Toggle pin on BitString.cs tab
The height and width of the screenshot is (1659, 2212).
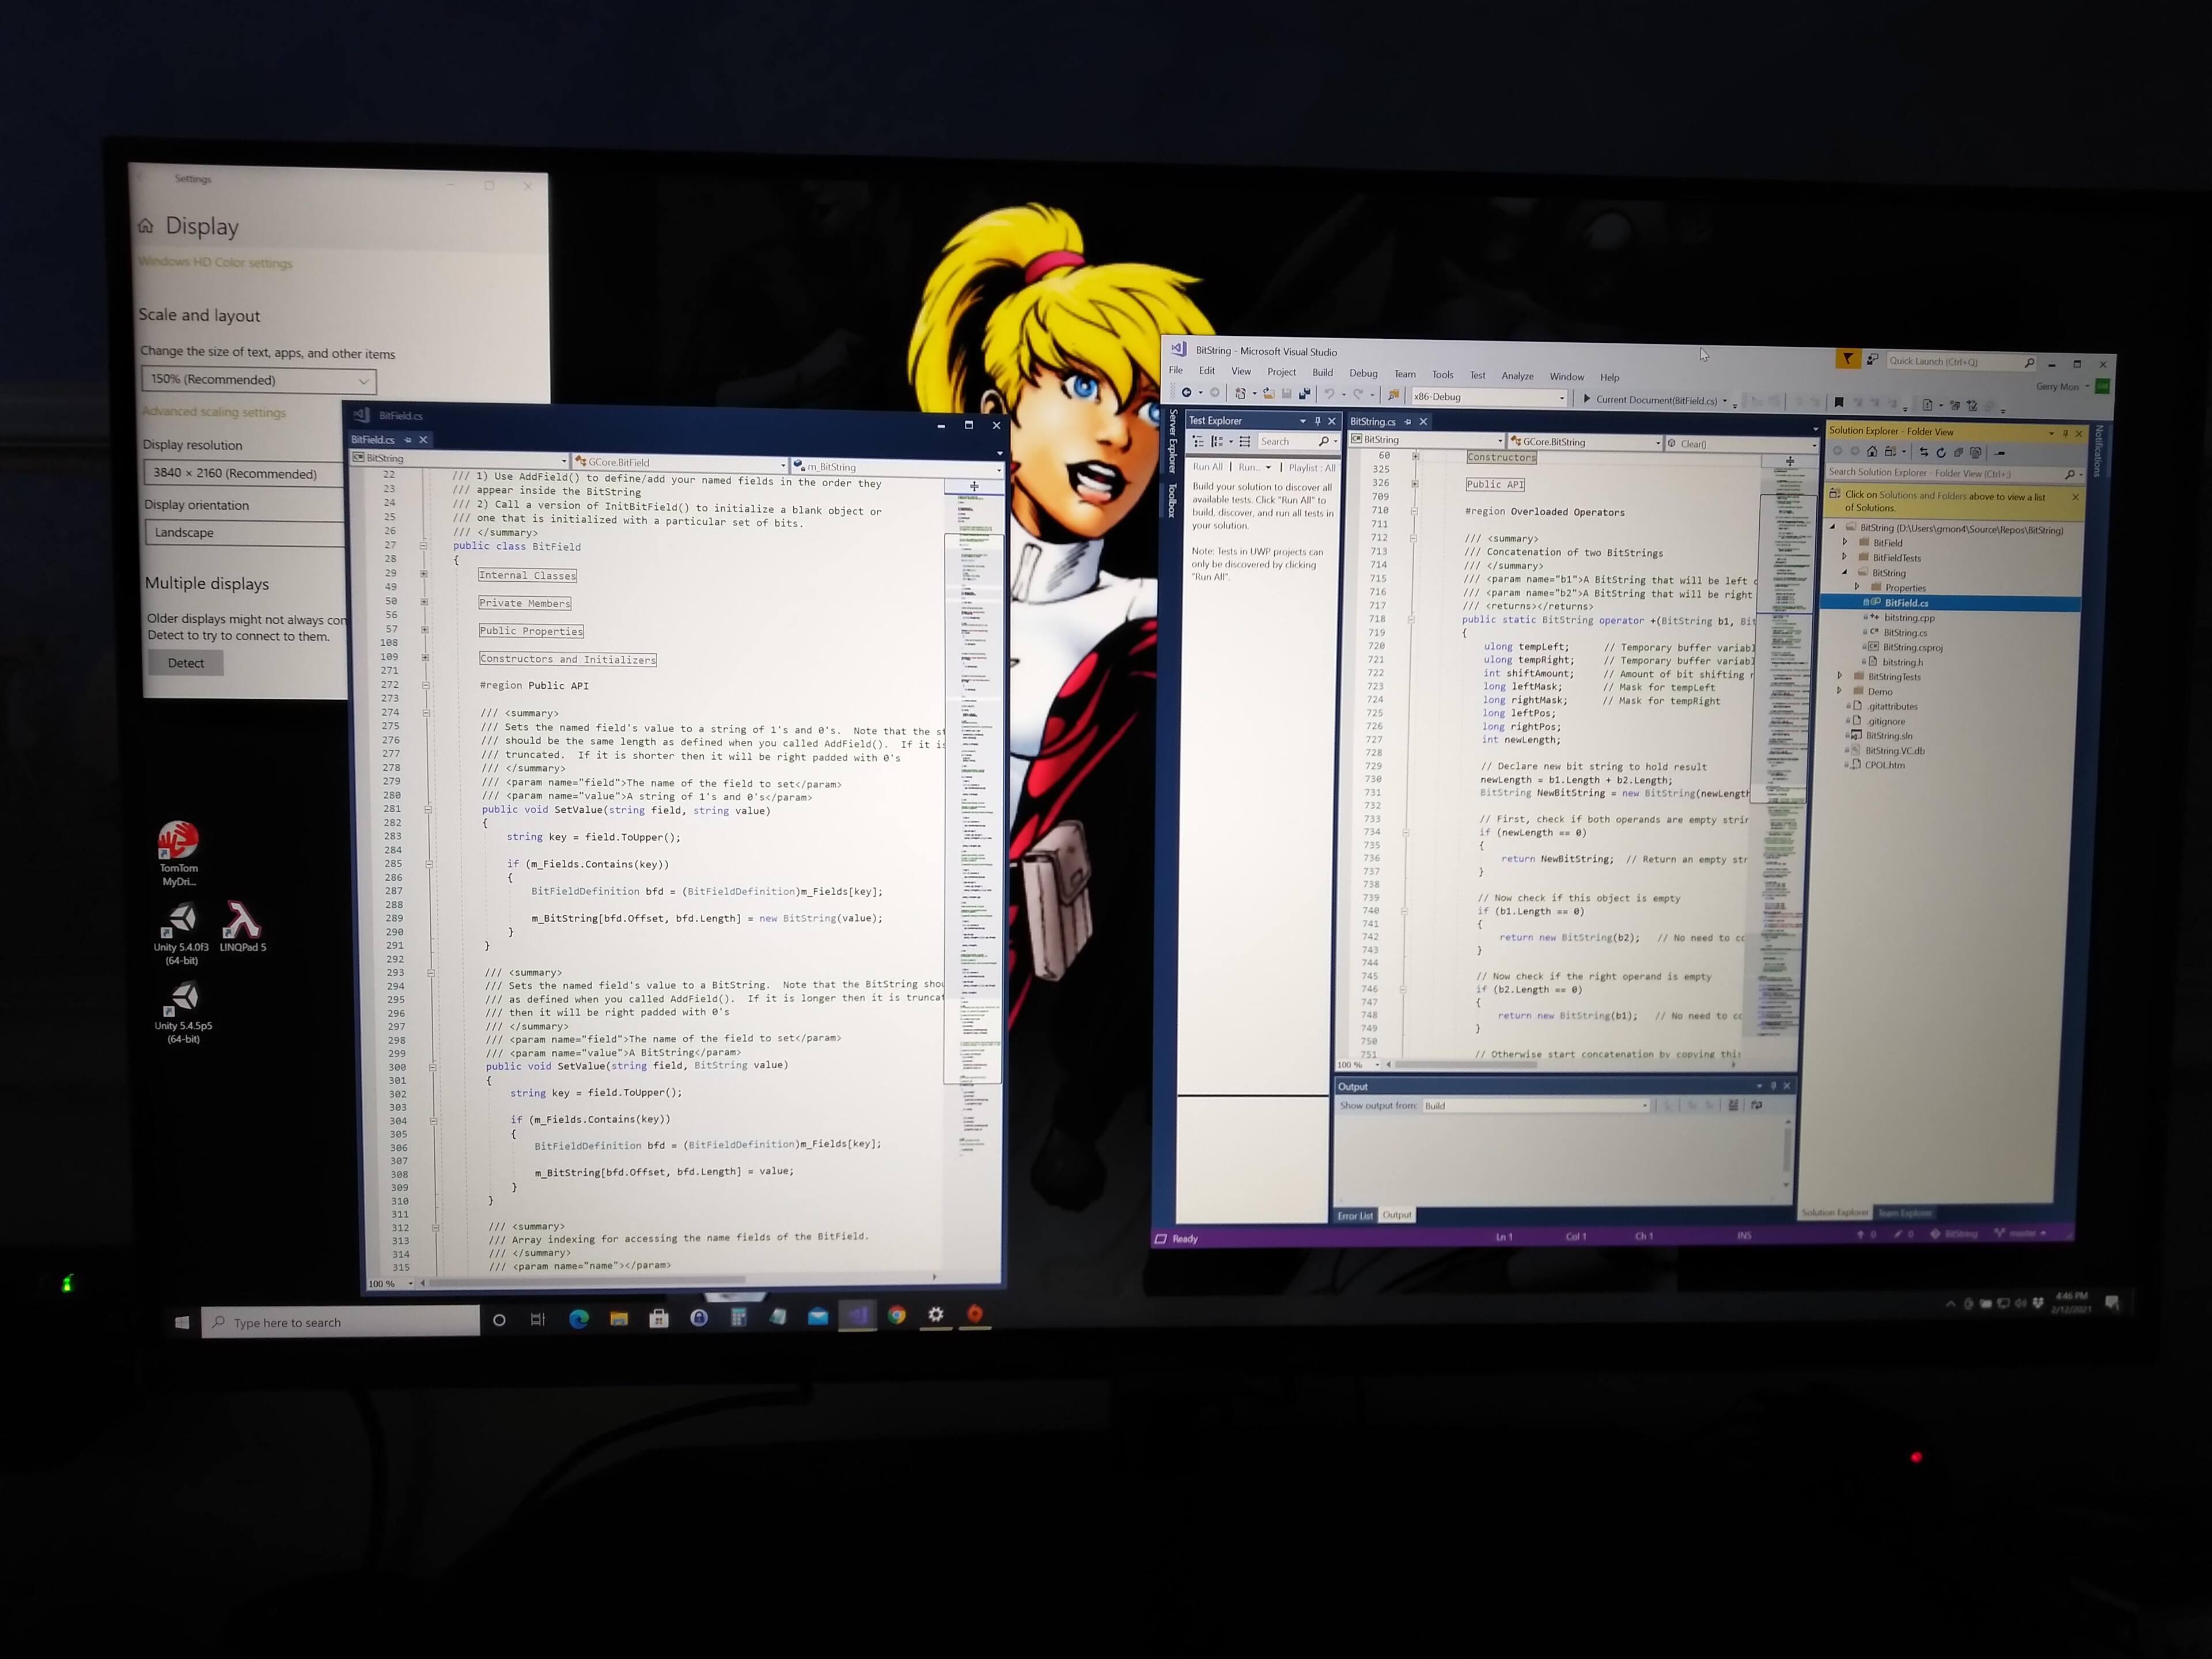click(x=1407, y=422)
